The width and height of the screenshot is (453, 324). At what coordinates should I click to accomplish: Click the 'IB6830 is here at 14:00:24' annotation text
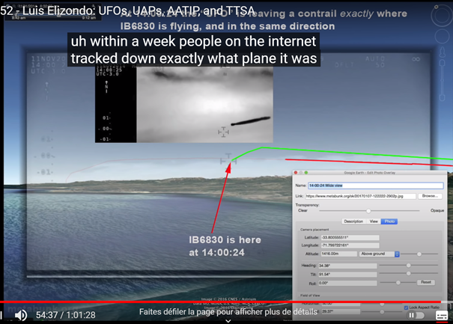(225, 246)
